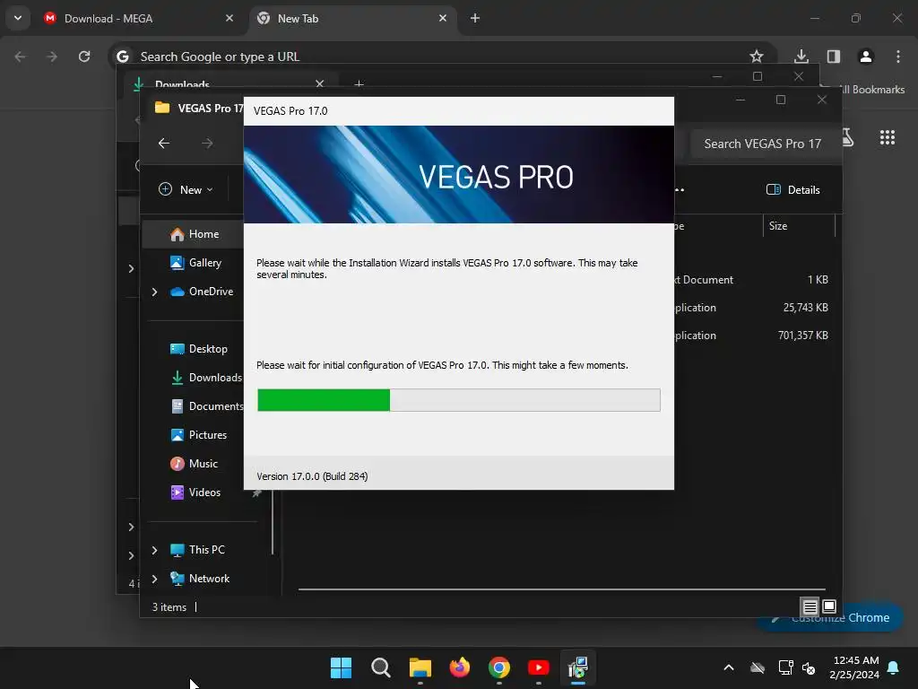Open Gallery in navigation pane
Screen dimensions: 918x689
205,263
